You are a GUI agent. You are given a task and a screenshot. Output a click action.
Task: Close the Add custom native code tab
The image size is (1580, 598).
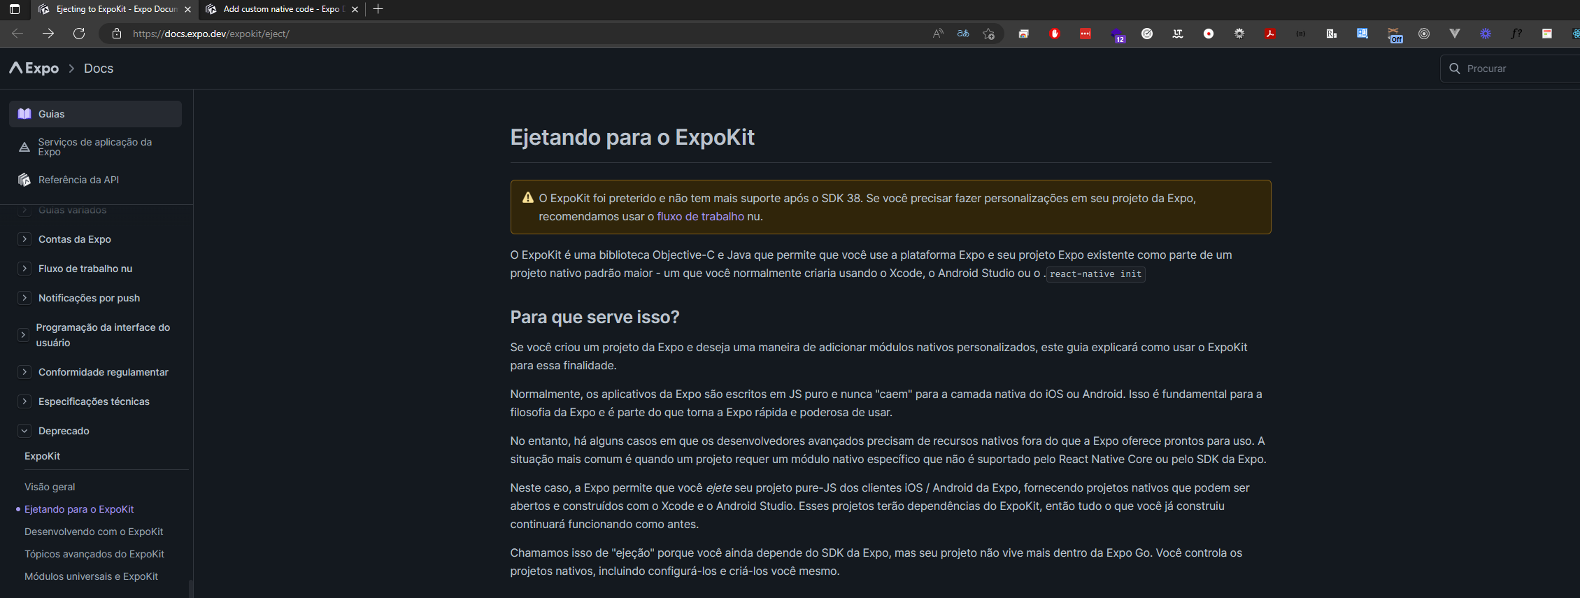(355, 9)
